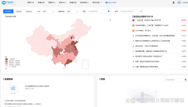Click the calendar icon in the time field

click(141, 11)
